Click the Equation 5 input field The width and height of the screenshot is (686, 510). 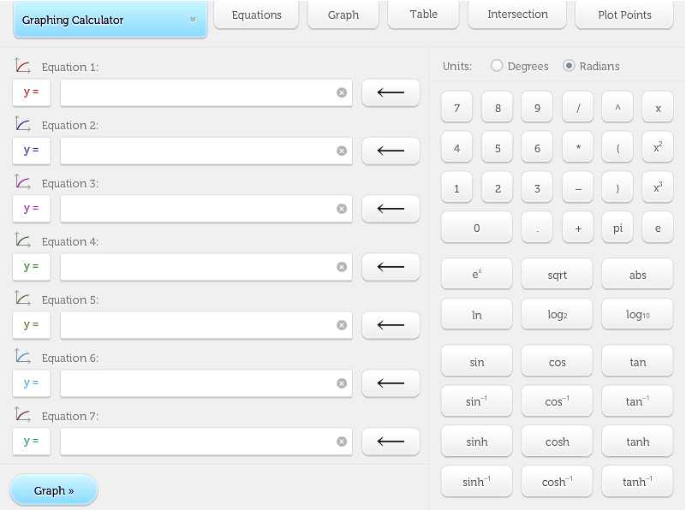click(197, 325)
